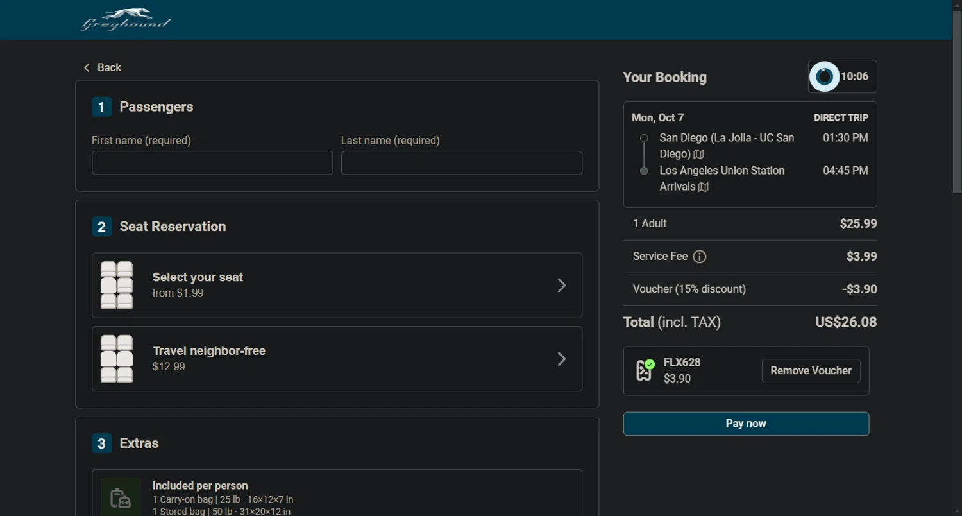This screenshot has height=516, width=962.
Task: Go back using the Back link
Action: click(x=103, y=67)
